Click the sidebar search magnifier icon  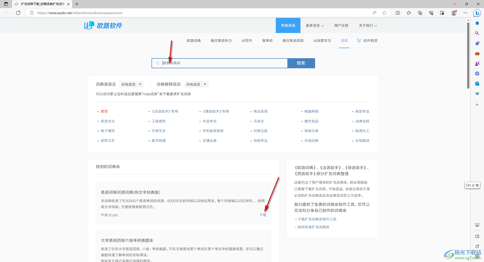tap(477, 33)
